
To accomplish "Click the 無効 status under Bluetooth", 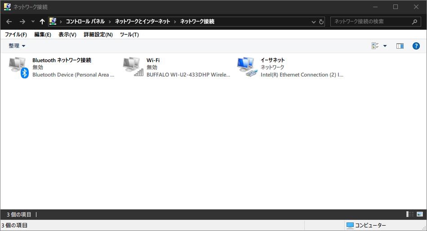I will pyautogui.click(x=38, y=68).
